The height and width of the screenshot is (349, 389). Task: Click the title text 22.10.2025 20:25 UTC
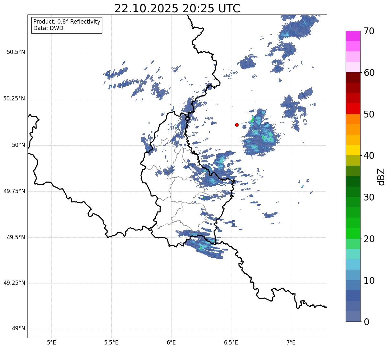(x=177, y=8)
